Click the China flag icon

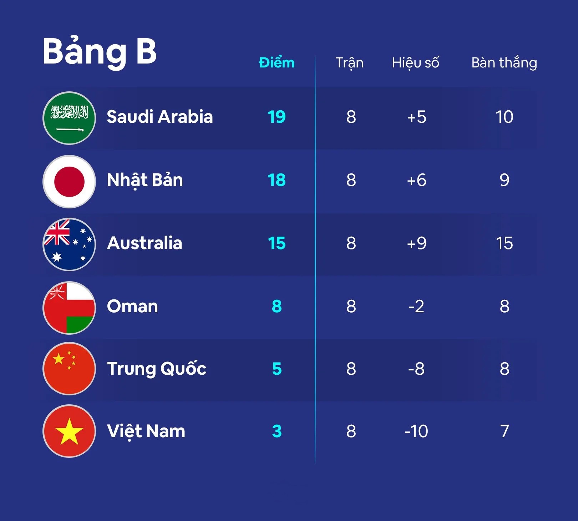tap(69, 369)
